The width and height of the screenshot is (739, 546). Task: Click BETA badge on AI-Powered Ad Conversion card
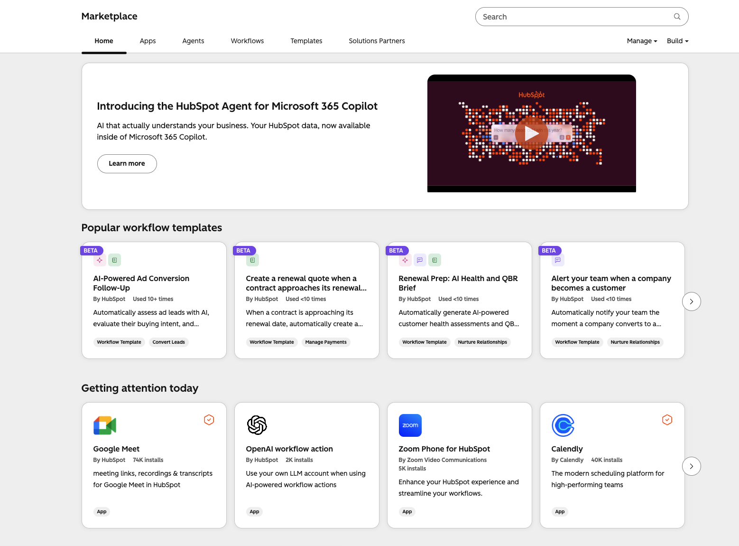pyautogui.click(x=92, y=251)
